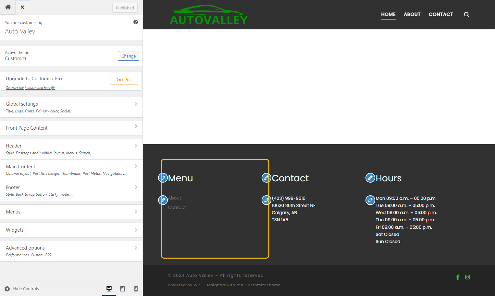Expand Global settings panel
Image resolution: width=495 pixels, height=296 pixels.
click(x=71, y=107)
